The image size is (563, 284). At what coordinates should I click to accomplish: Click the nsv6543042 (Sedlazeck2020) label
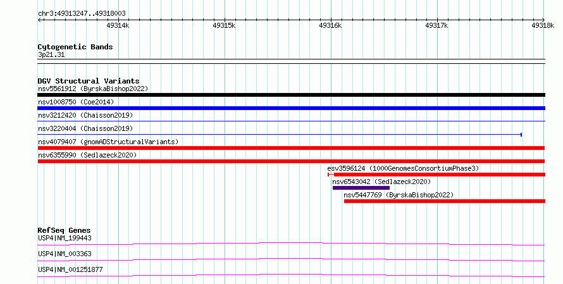(x=381, y=182)
